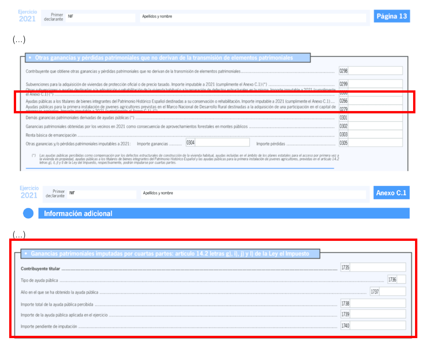Click Tipo de ayuda pública box 1736
The image size is (425, 345).
coord(400,280)
